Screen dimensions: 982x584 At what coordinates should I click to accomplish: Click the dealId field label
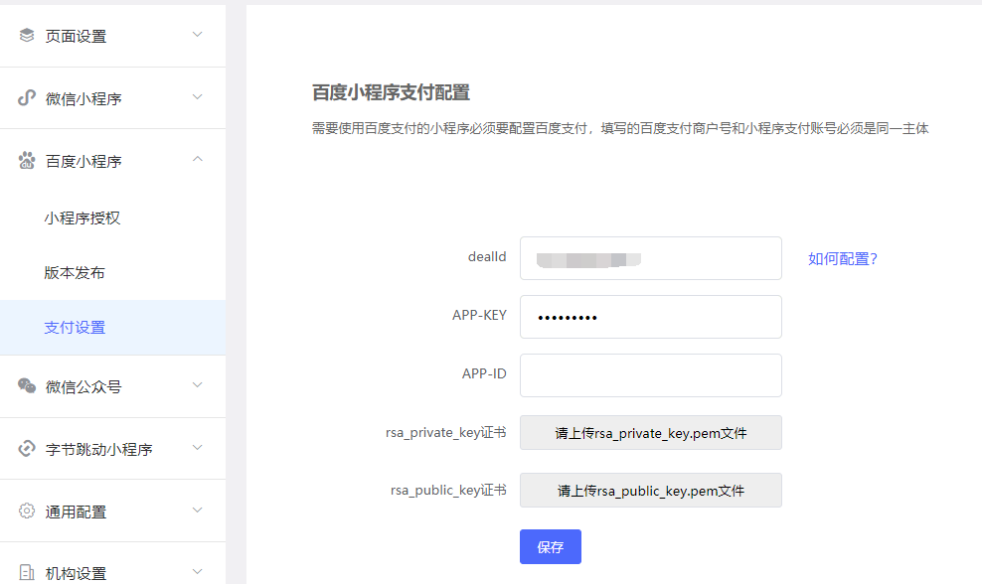coord(487,256)
